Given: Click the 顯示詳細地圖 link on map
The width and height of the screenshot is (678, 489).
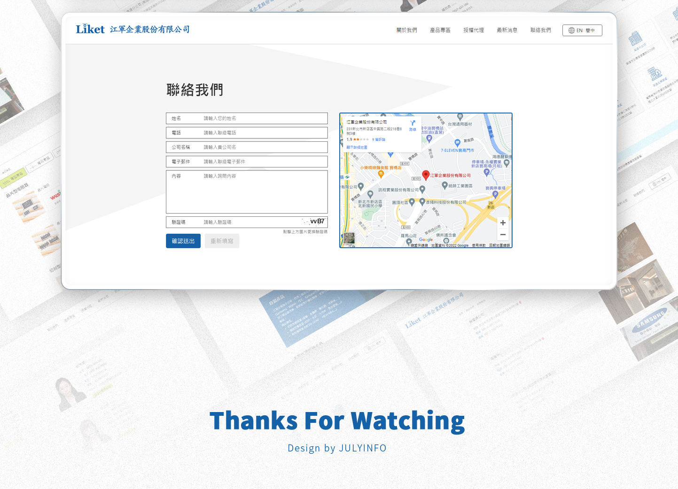Looking at the screenshot, I should tap(357, 147).
